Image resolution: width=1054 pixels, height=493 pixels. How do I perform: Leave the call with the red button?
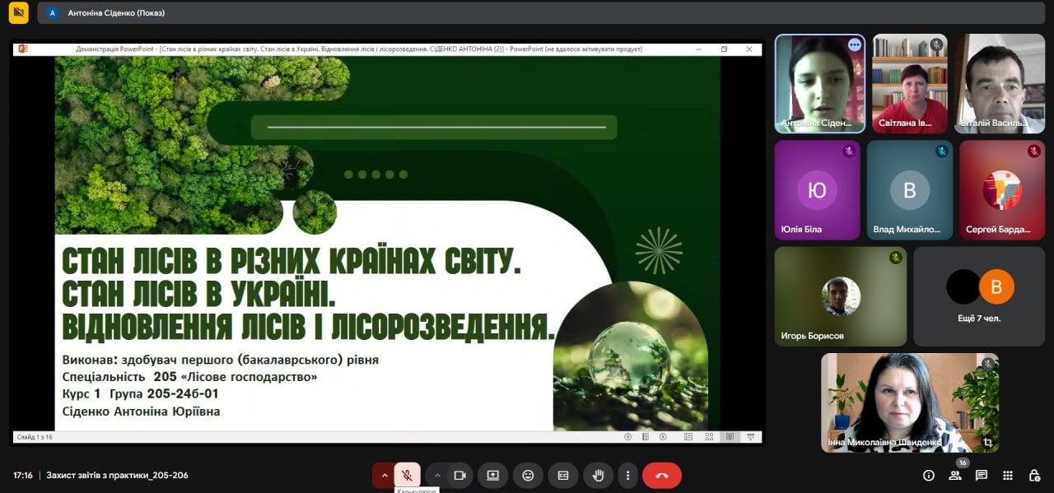pos(662,475)
